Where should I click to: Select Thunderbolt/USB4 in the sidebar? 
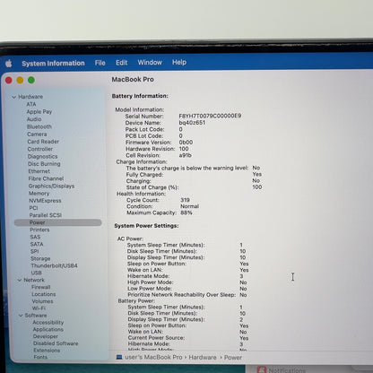click(54, 265)
